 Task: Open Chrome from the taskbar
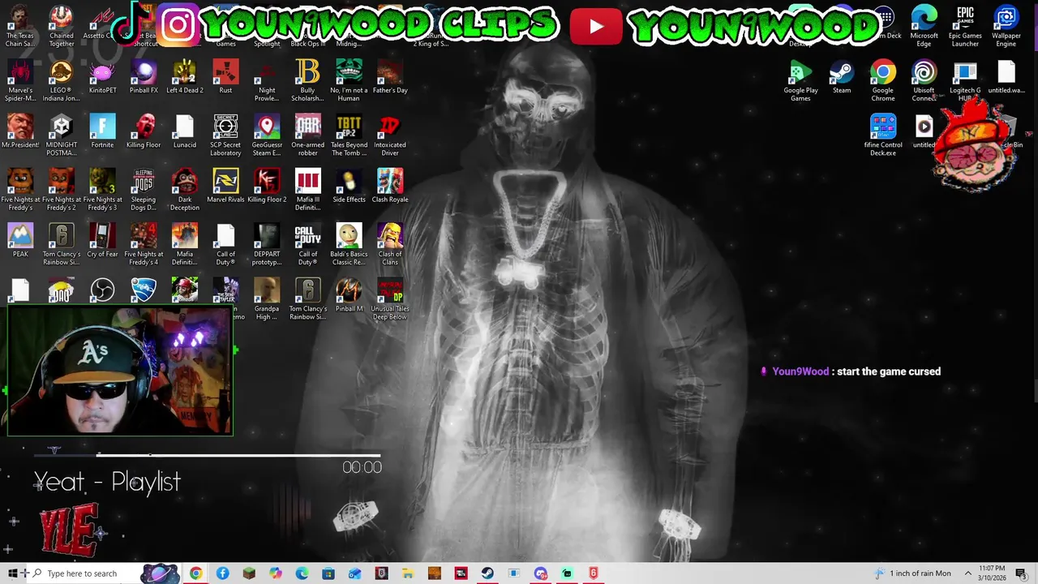[x=195, y=573]
